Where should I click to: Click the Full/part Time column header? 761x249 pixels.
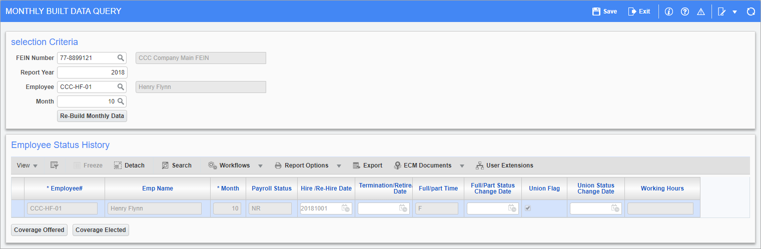pos(438,188)
